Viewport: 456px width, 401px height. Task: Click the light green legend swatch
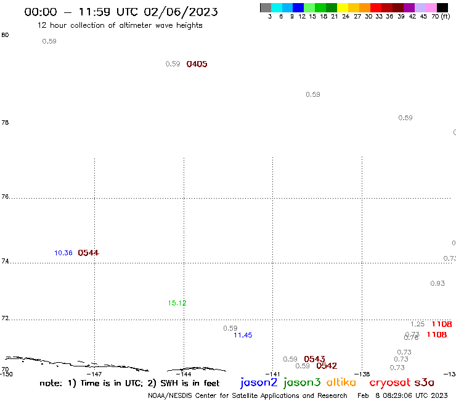[x=309, y=7]
